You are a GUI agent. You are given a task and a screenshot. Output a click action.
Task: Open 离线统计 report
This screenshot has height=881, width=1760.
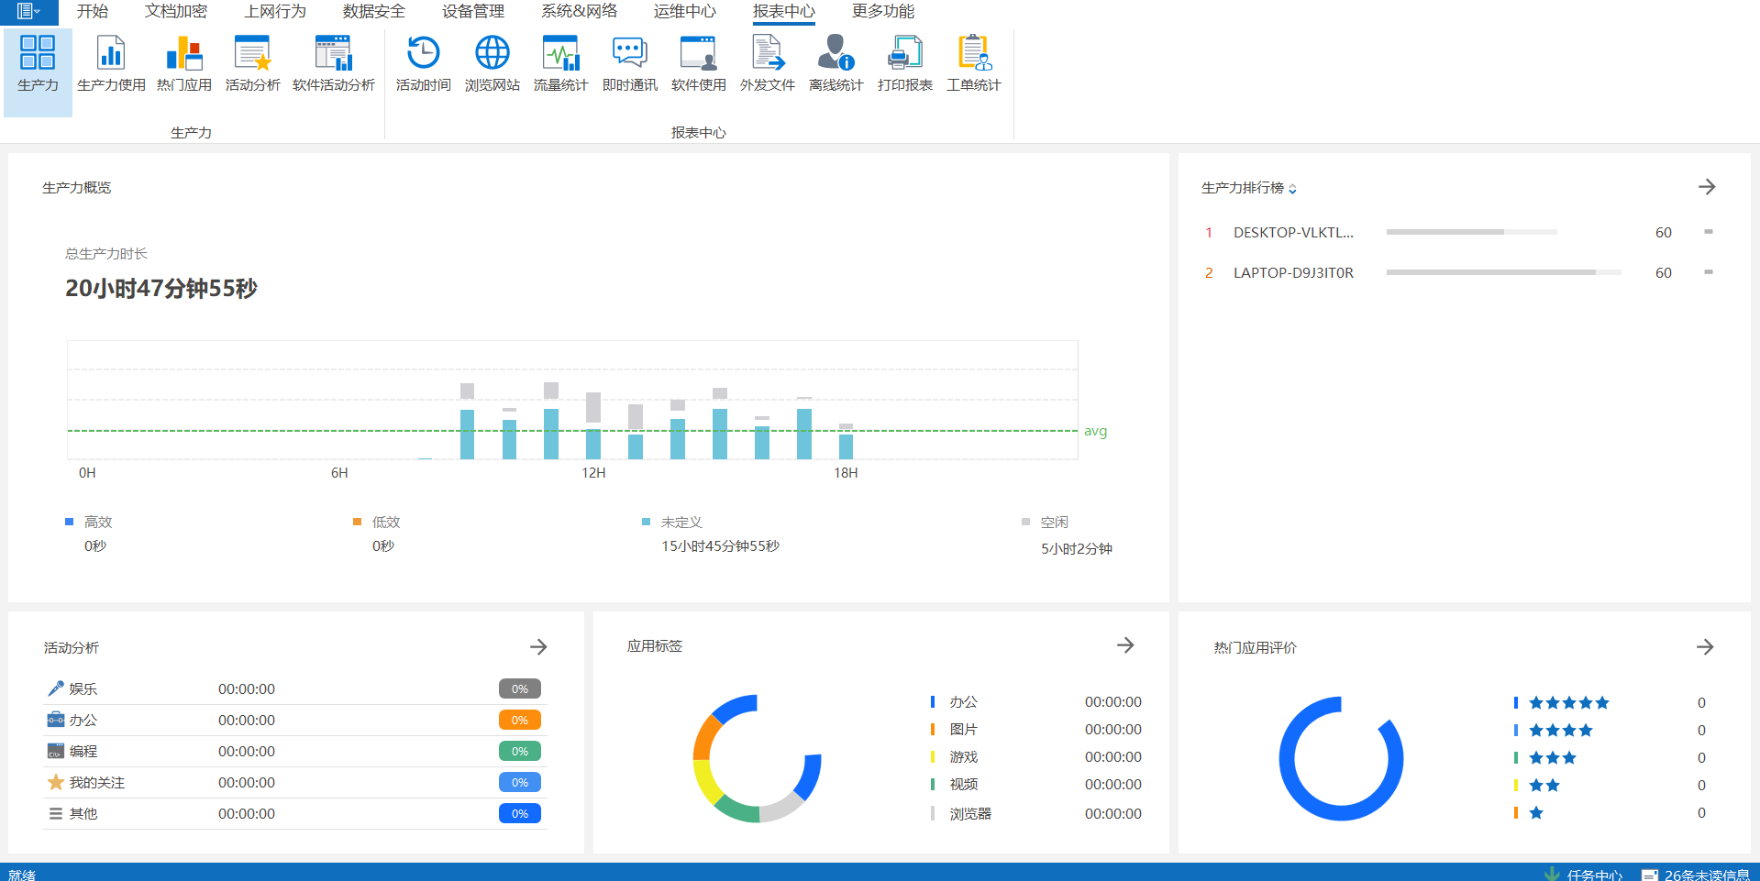coord(836,64)
